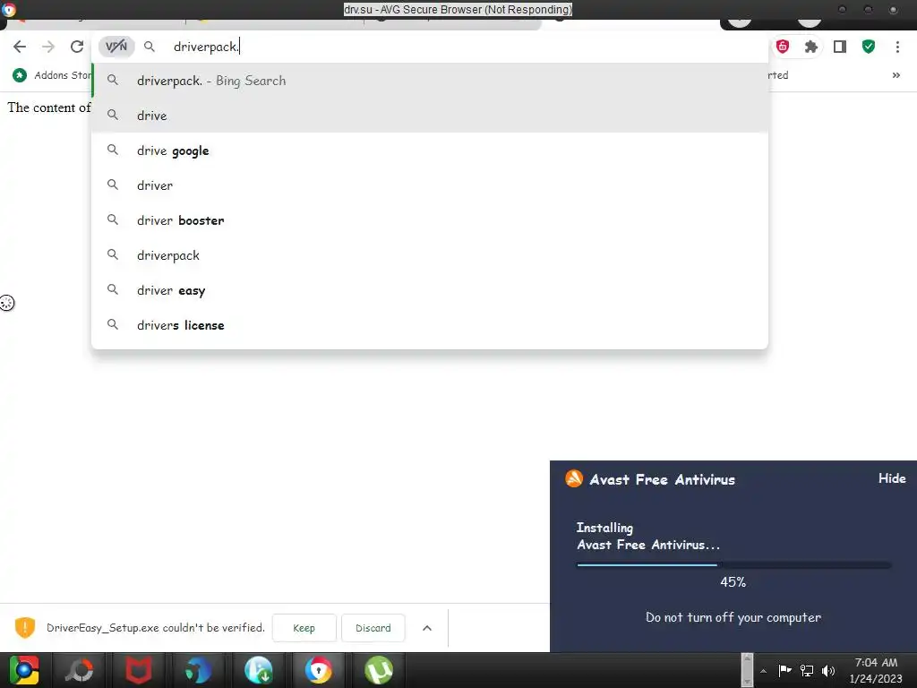Click the green security shield icon
917x688 pixels.
(x=869, y=47)
